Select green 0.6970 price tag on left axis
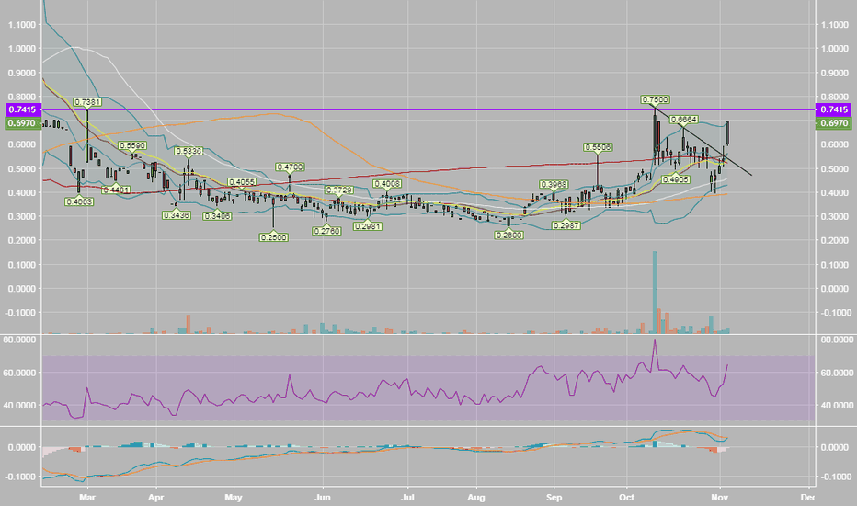 point(22,123)
